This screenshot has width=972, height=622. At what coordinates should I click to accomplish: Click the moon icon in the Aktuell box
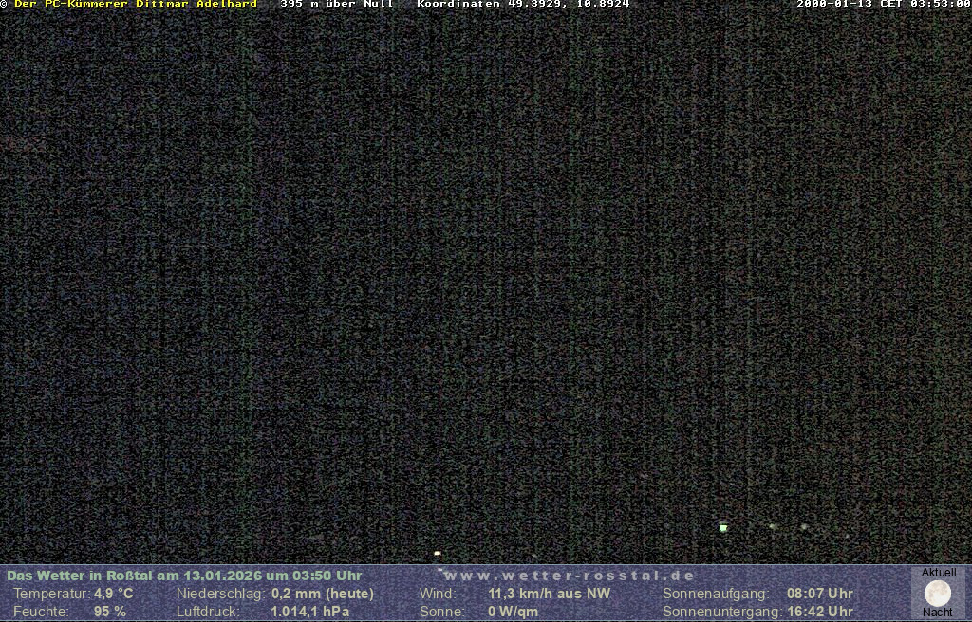pos(938,594)
